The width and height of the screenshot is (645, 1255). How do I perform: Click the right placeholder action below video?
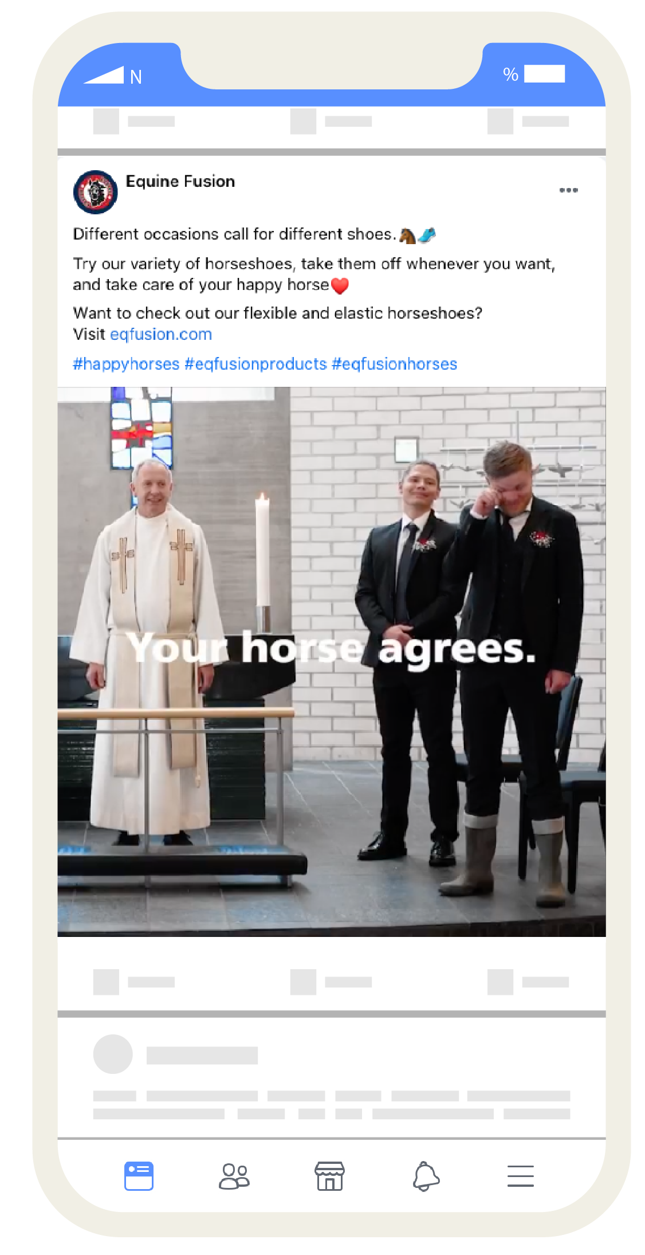point(528,982)
